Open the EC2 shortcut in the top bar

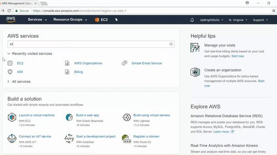pos(101,20)
